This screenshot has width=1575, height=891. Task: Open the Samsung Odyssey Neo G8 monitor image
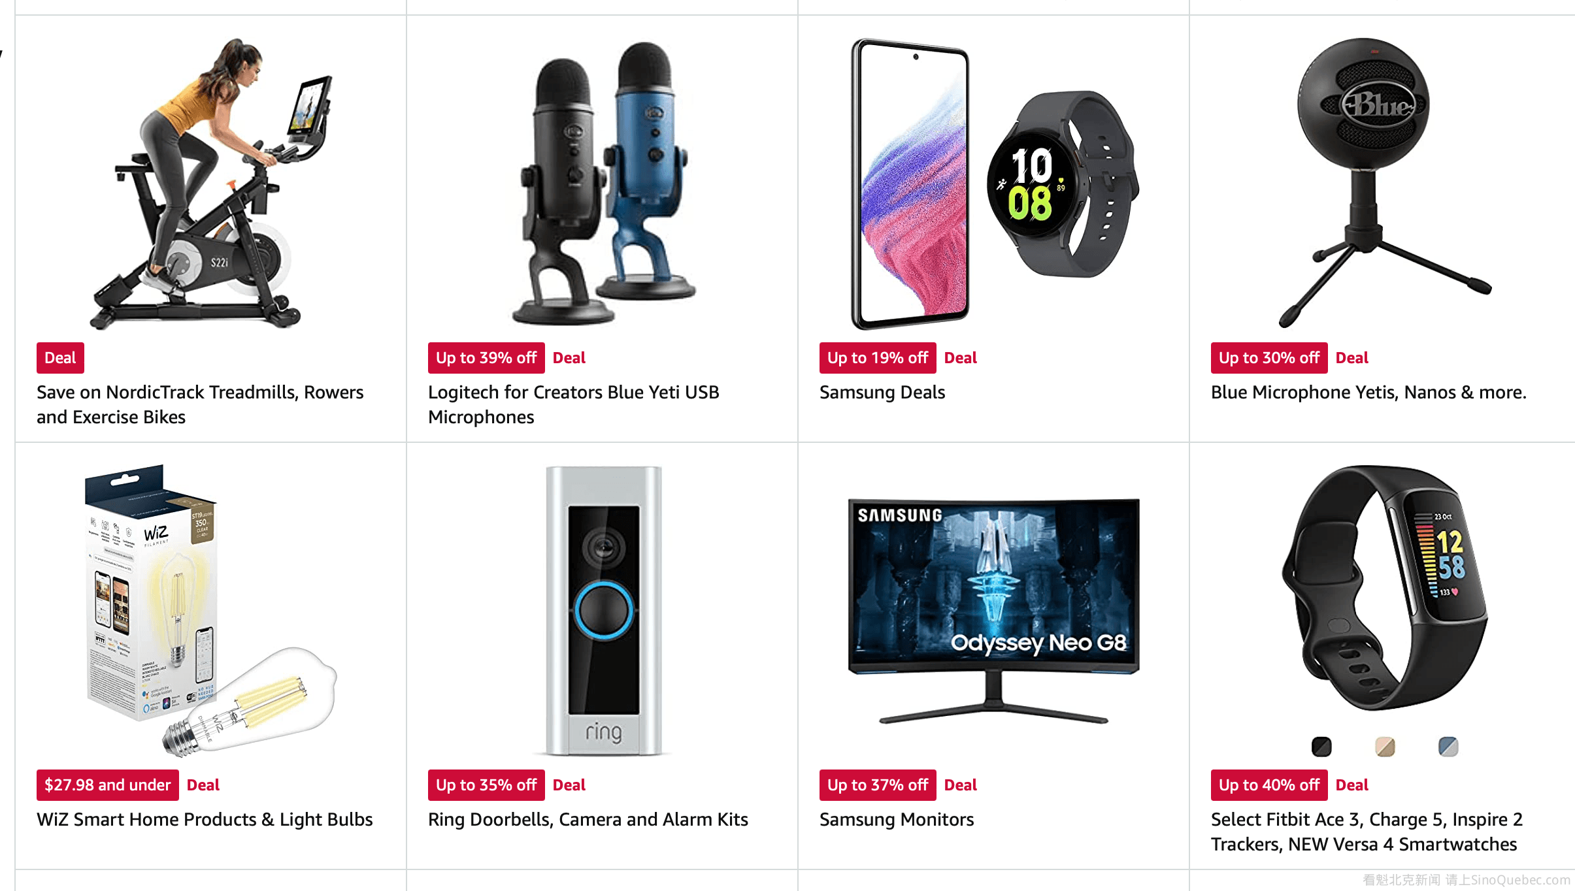[993, 610]
